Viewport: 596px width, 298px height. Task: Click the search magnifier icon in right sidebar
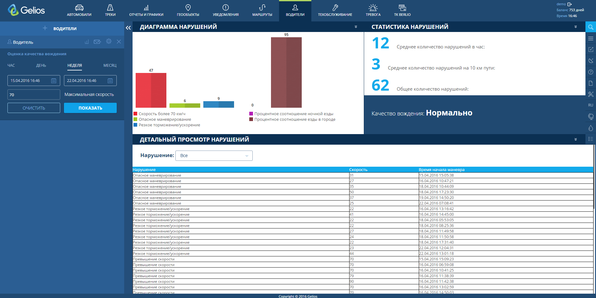pyautogui.click(x=590, y=27)
